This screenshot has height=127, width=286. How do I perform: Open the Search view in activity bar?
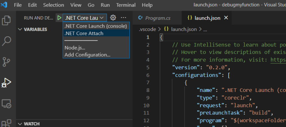click(6, 41)
